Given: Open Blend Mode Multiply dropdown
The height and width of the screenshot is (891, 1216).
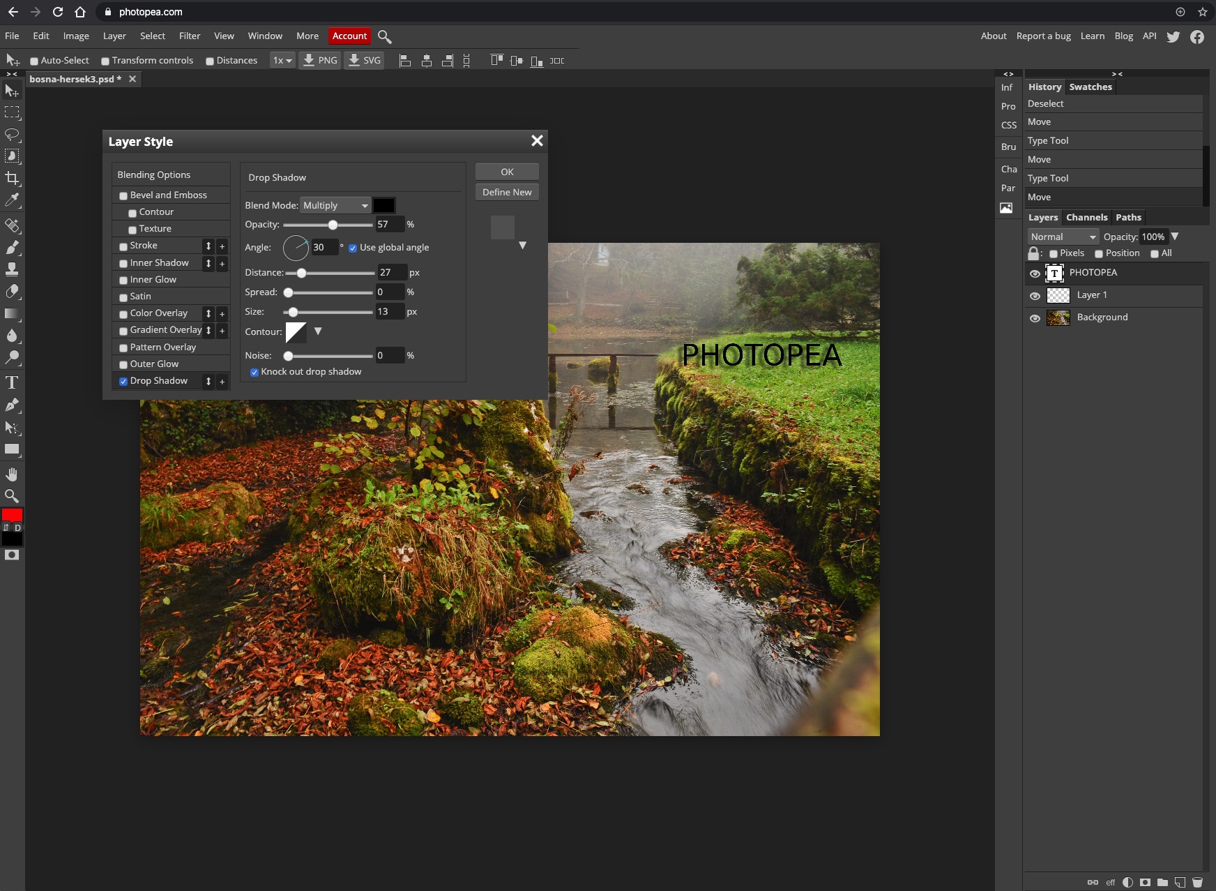Looking at the screenshot, I should (335, 205).
